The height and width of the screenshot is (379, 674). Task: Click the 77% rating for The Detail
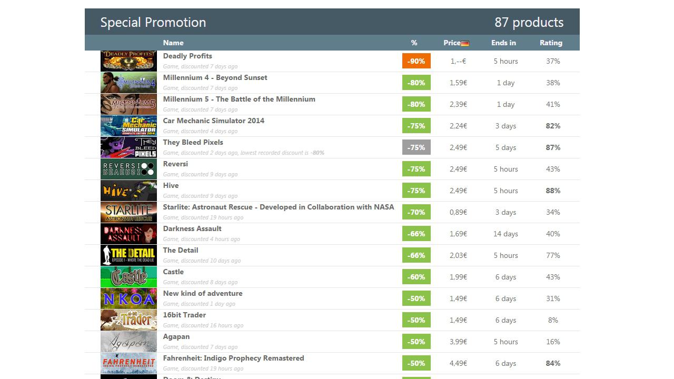click(x=553, y=255)
